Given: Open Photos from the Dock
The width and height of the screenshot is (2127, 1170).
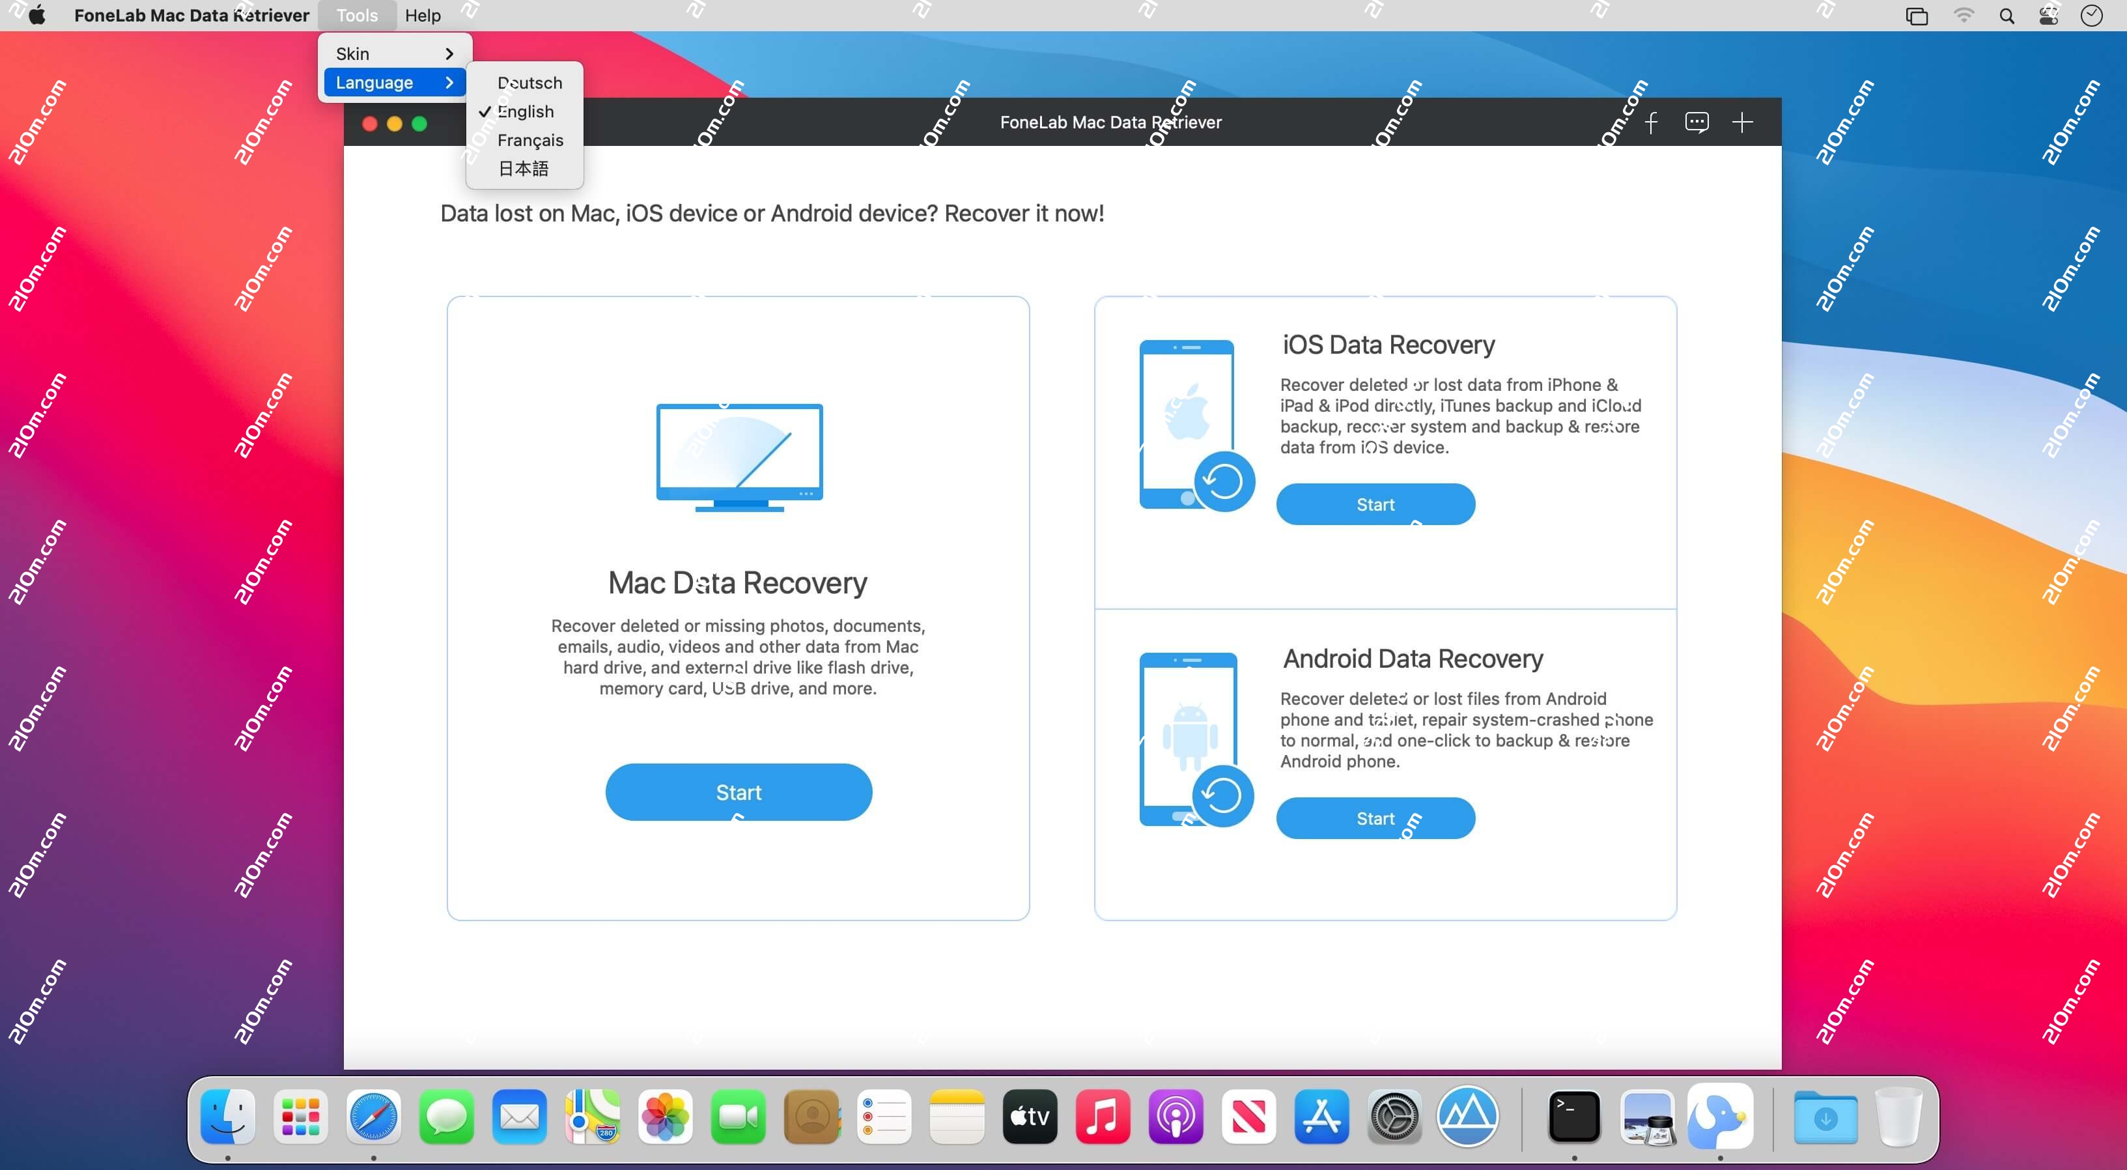Looking at the screenshot, I should tap(665, 1117).
